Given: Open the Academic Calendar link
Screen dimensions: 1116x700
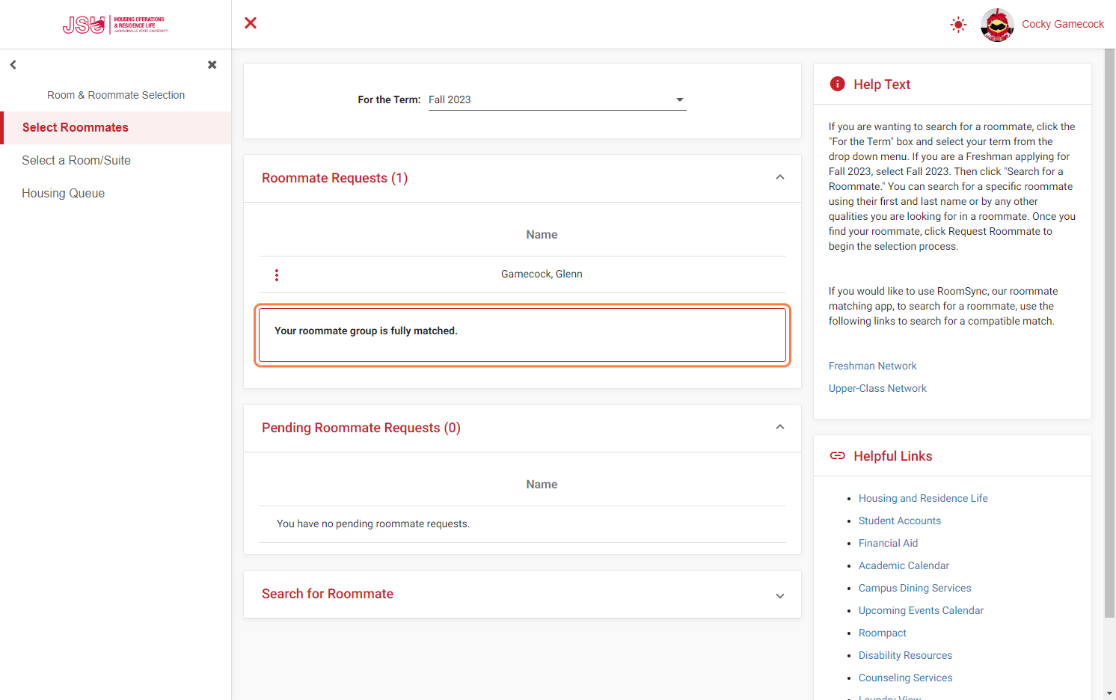Looking at the screenshot, I should [x=904, y=565].
